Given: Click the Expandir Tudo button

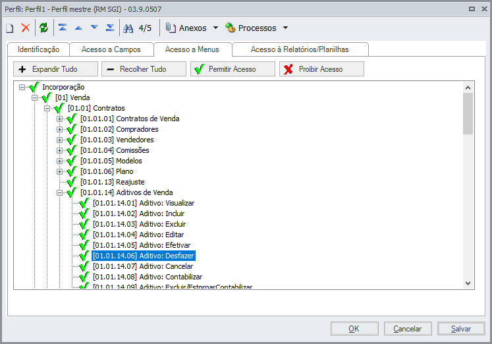Looking at the screenshot, I should (x=55, y=69).
